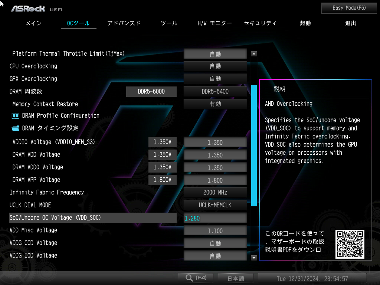Click the QR code image

coord(350,244)
